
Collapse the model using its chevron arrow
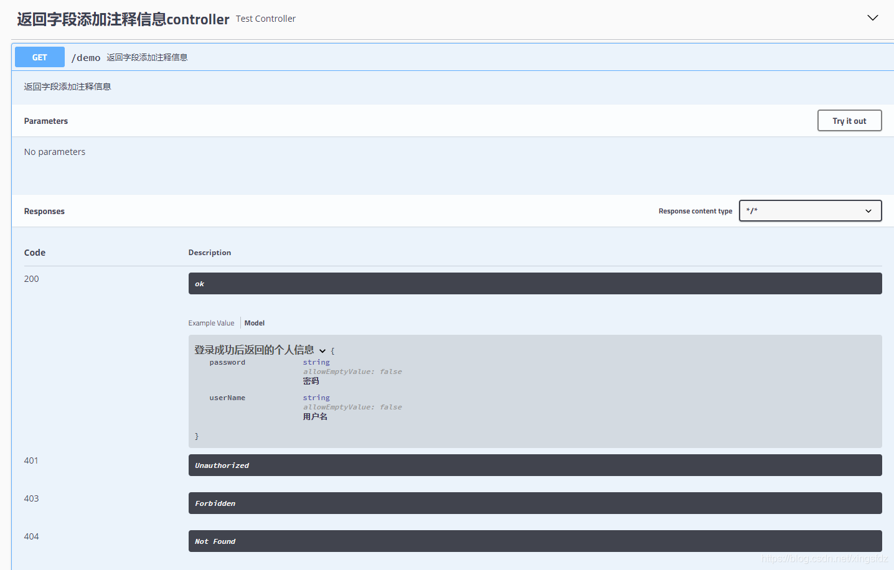322,351
